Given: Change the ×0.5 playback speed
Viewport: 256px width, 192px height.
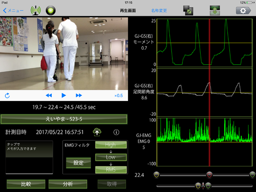Looking at the screenshot, I should point(119,96).
